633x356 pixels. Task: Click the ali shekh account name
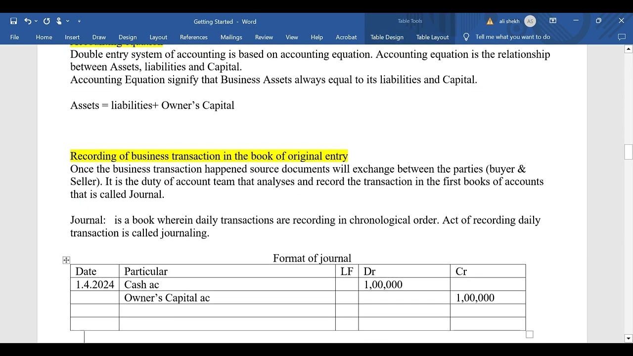point(509,21)
